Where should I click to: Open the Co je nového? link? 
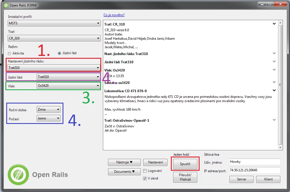pyautogui.click(x=114, y=15)
